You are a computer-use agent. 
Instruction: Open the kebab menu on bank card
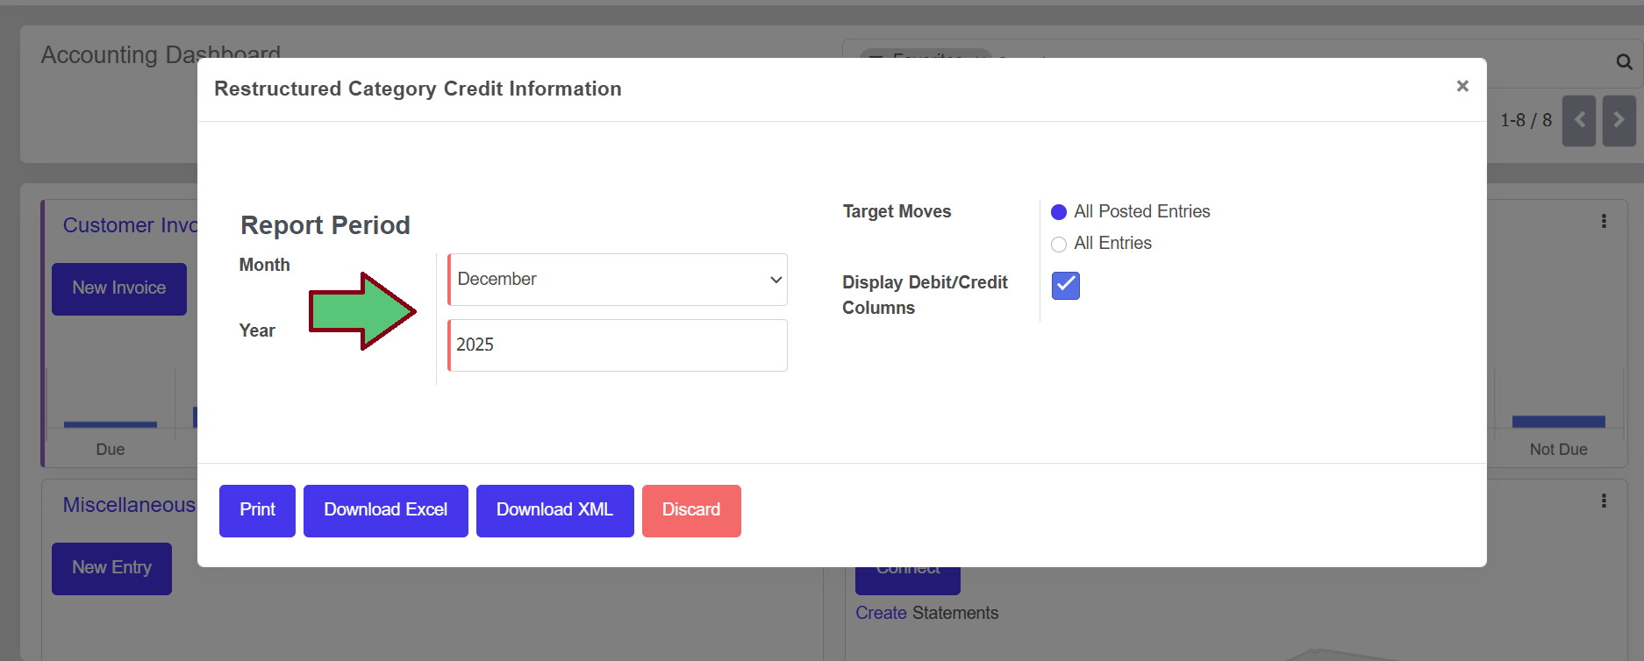coord(1604,501)
